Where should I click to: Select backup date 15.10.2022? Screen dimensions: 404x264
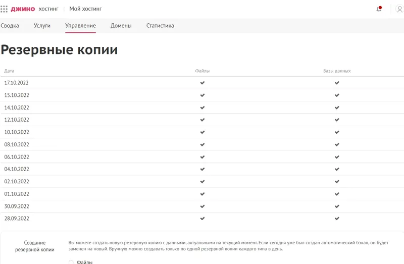pos(17,95)
